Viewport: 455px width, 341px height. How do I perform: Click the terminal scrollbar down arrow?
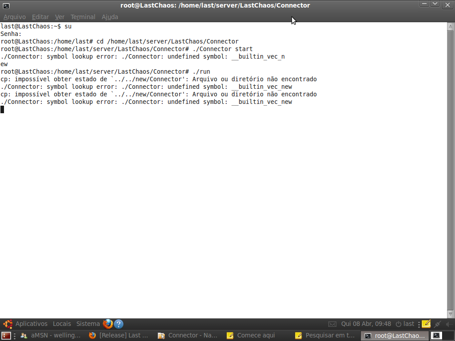[x=451, y=314]
